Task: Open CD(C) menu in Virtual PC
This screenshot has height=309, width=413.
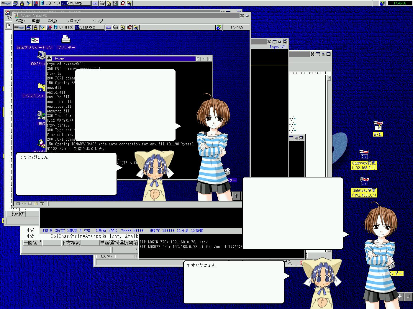Action: pyautogui.click(x=52, y=21)
